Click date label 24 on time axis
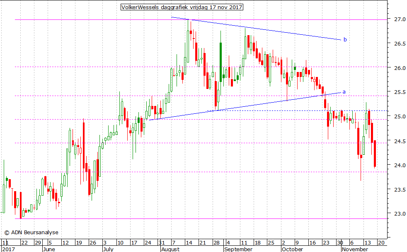This screenshot has width=407, height=252. pyautogui.click(x=148, y=243)
